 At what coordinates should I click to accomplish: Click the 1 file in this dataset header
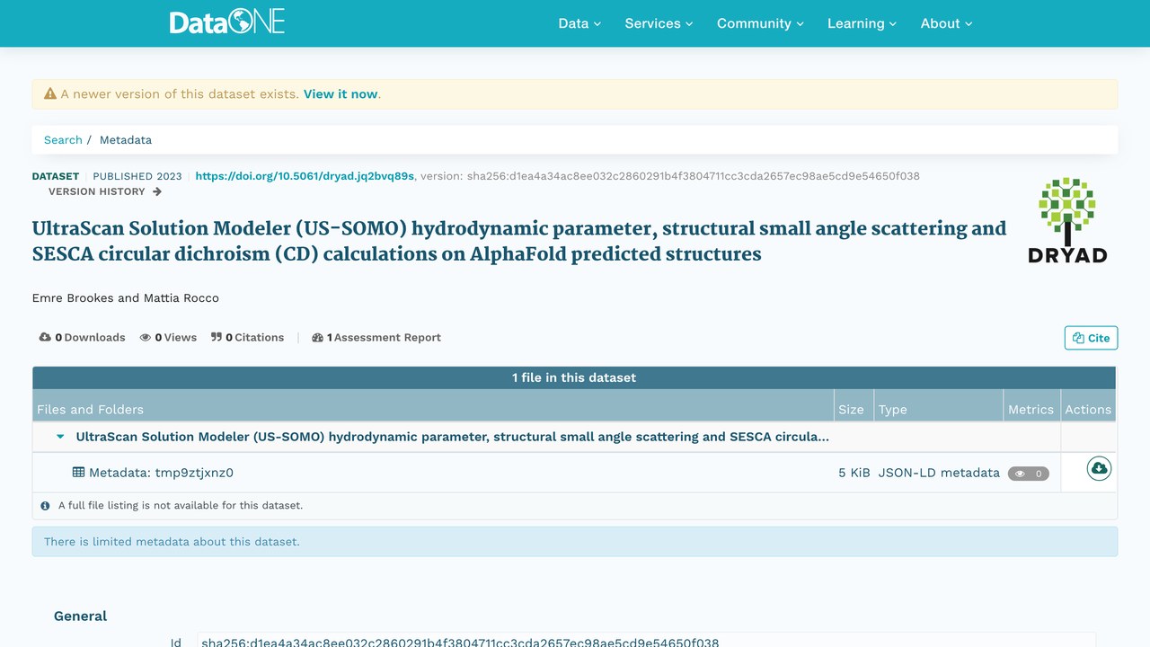[574, 377]
